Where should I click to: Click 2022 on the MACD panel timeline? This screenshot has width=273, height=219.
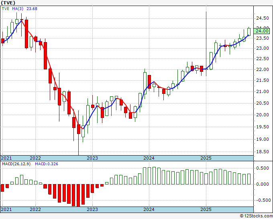click(x=35, y=209)
